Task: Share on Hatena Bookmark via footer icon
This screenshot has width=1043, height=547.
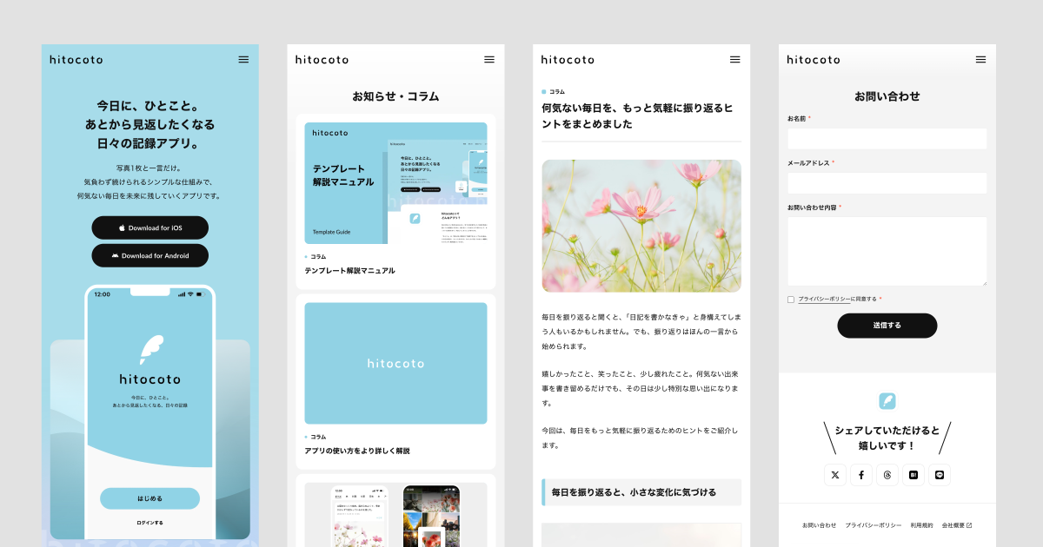Action: [913, 475]
